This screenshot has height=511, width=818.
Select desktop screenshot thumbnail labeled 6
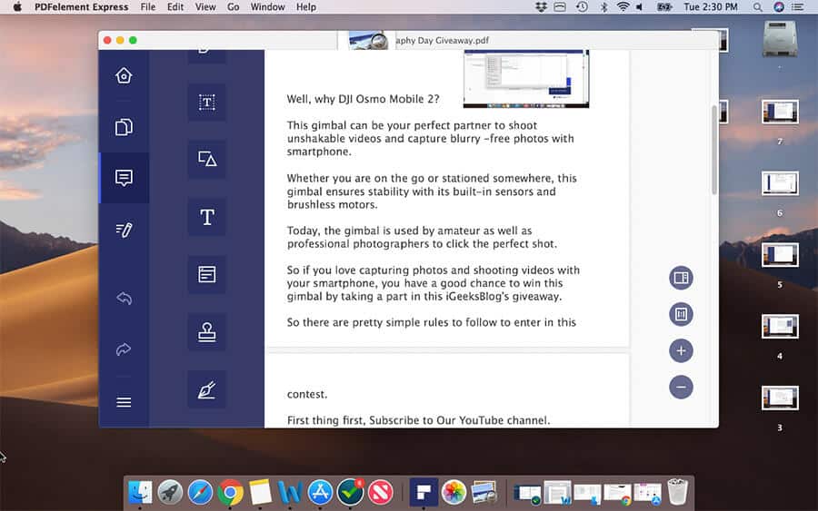[x=780, y=182]
